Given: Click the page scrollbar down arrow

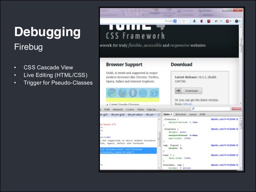Looking at the screenshot, I should tap(240, 103).
